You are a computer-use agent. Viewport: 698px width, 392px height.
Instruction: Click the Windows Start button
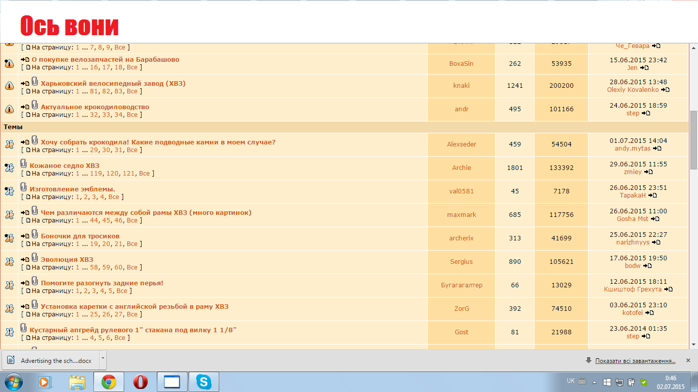pos(14,382)
